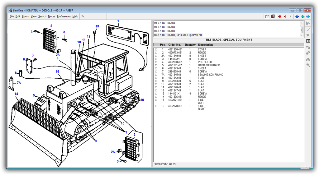Go to next page gray arrow
The image size is (319, 175).
coord(291,17)
